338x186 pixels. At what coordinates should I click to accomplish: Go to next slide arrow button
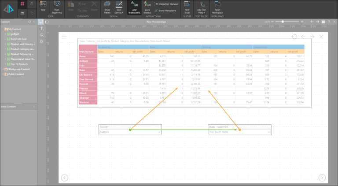(322, 178)
